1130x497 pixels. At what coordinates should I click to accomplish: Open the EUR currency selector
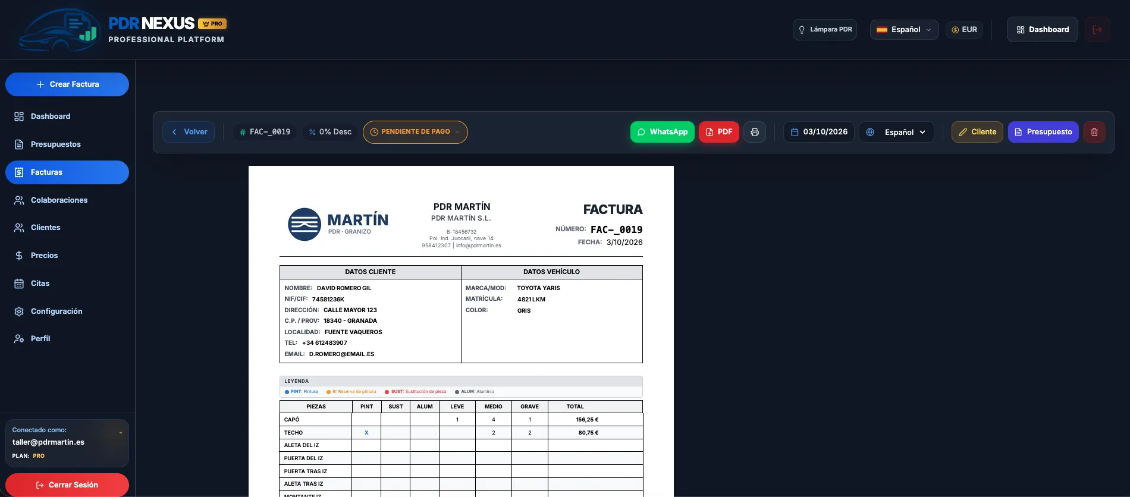point(964,30)
